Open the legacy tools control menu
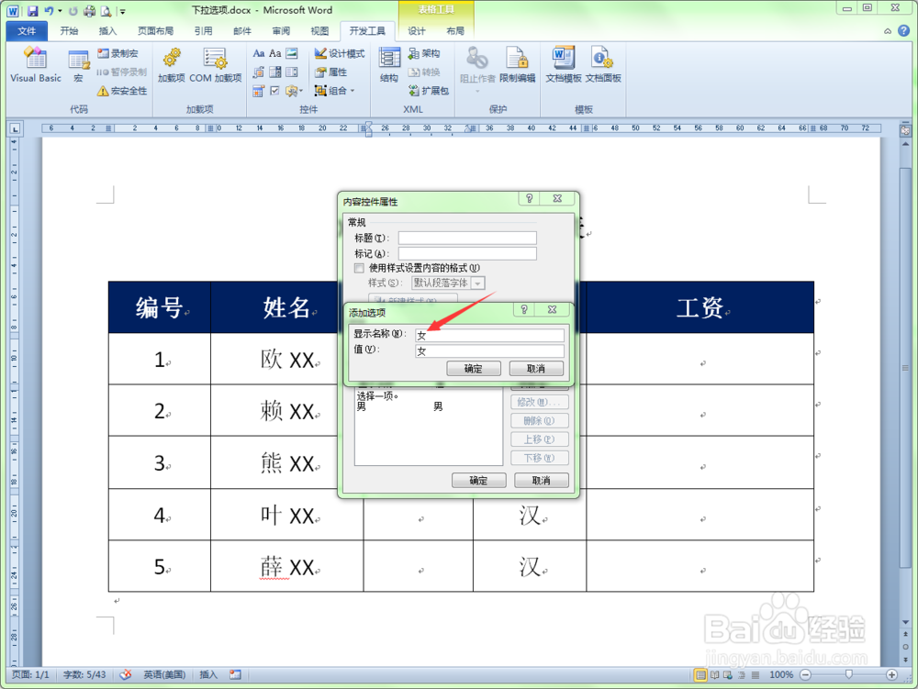The width and height of the screenshot is (918, 689). tap(294, 91)
